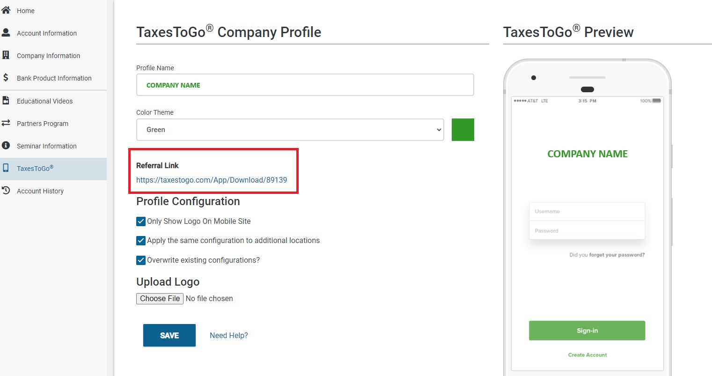Click the green color theme swatch
This screenshot has width=712, height=376.
(x=463, y=130)
